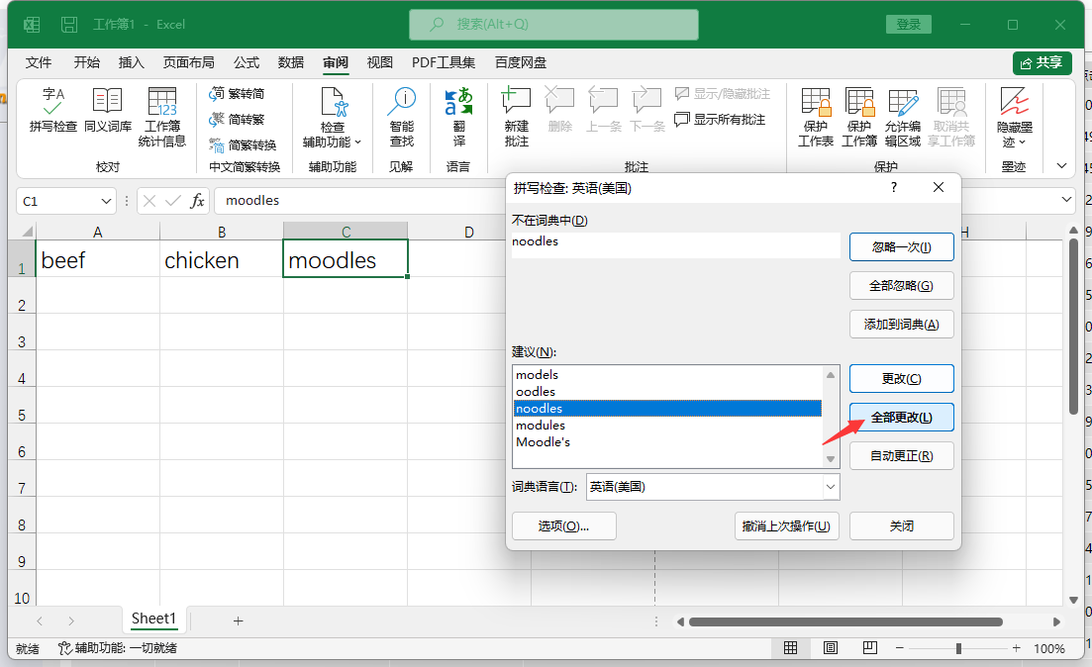Click Add to Dictionary (添加到词典)
Image resolution: width=1092 pixels, height=667 pixels.
click(901, 325)
